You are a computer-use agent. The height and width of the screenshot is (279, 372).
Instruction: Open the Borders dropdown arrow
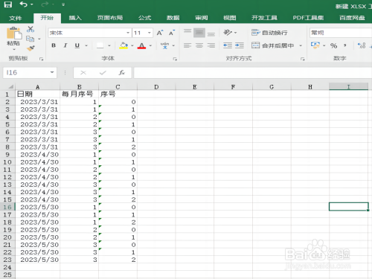tap(109, 45)
